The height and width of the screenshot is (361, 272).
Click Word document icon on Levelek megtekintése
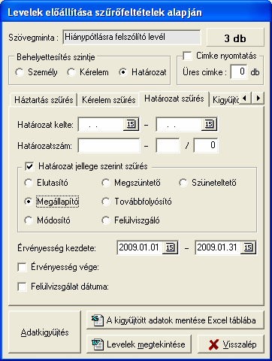[98, 344]
